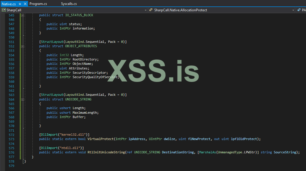Click line number 576
This screenshot has height=171, width=306.
point(11,152)
